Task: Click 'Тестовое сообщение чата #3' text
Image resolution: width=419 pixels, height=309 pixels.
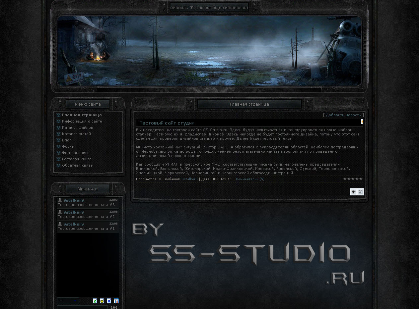Action: pyautogui.click(x=86, y=205)
